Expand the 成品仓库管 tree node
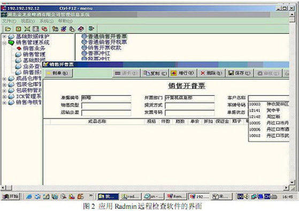299x211 pixels. coord(4,79)
